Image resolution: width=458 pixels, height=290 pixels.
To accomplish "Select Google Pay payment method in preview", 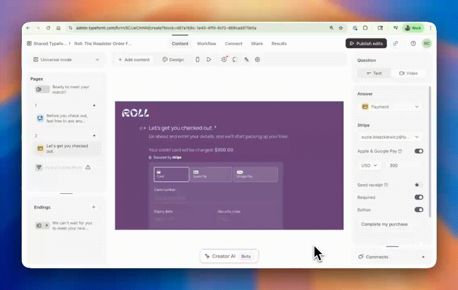I will point(256,174).
